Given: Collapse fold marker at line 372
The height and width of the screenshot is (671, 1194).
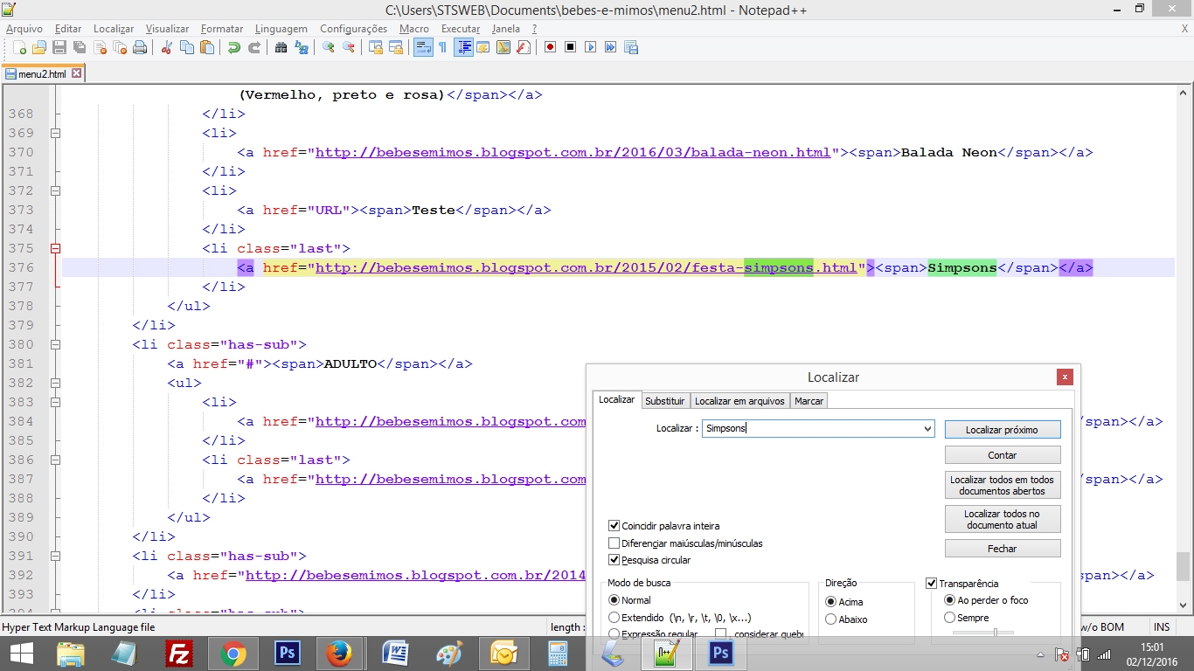Looking at the screenshot, I should 56,190.
